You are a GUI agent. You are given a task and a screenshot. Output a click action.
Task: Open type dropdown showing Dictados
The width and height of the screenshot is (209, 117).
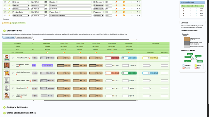(20, 2)
